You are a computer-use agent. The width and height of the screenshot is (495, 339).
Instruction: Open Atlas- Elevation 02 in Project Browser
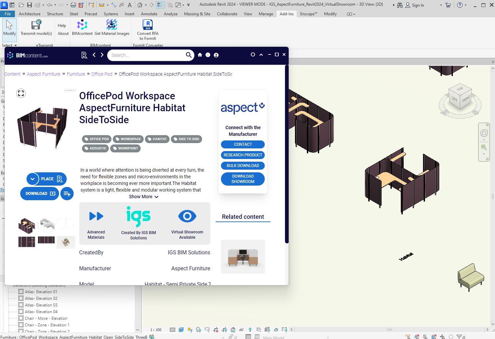tap(41, 298)
